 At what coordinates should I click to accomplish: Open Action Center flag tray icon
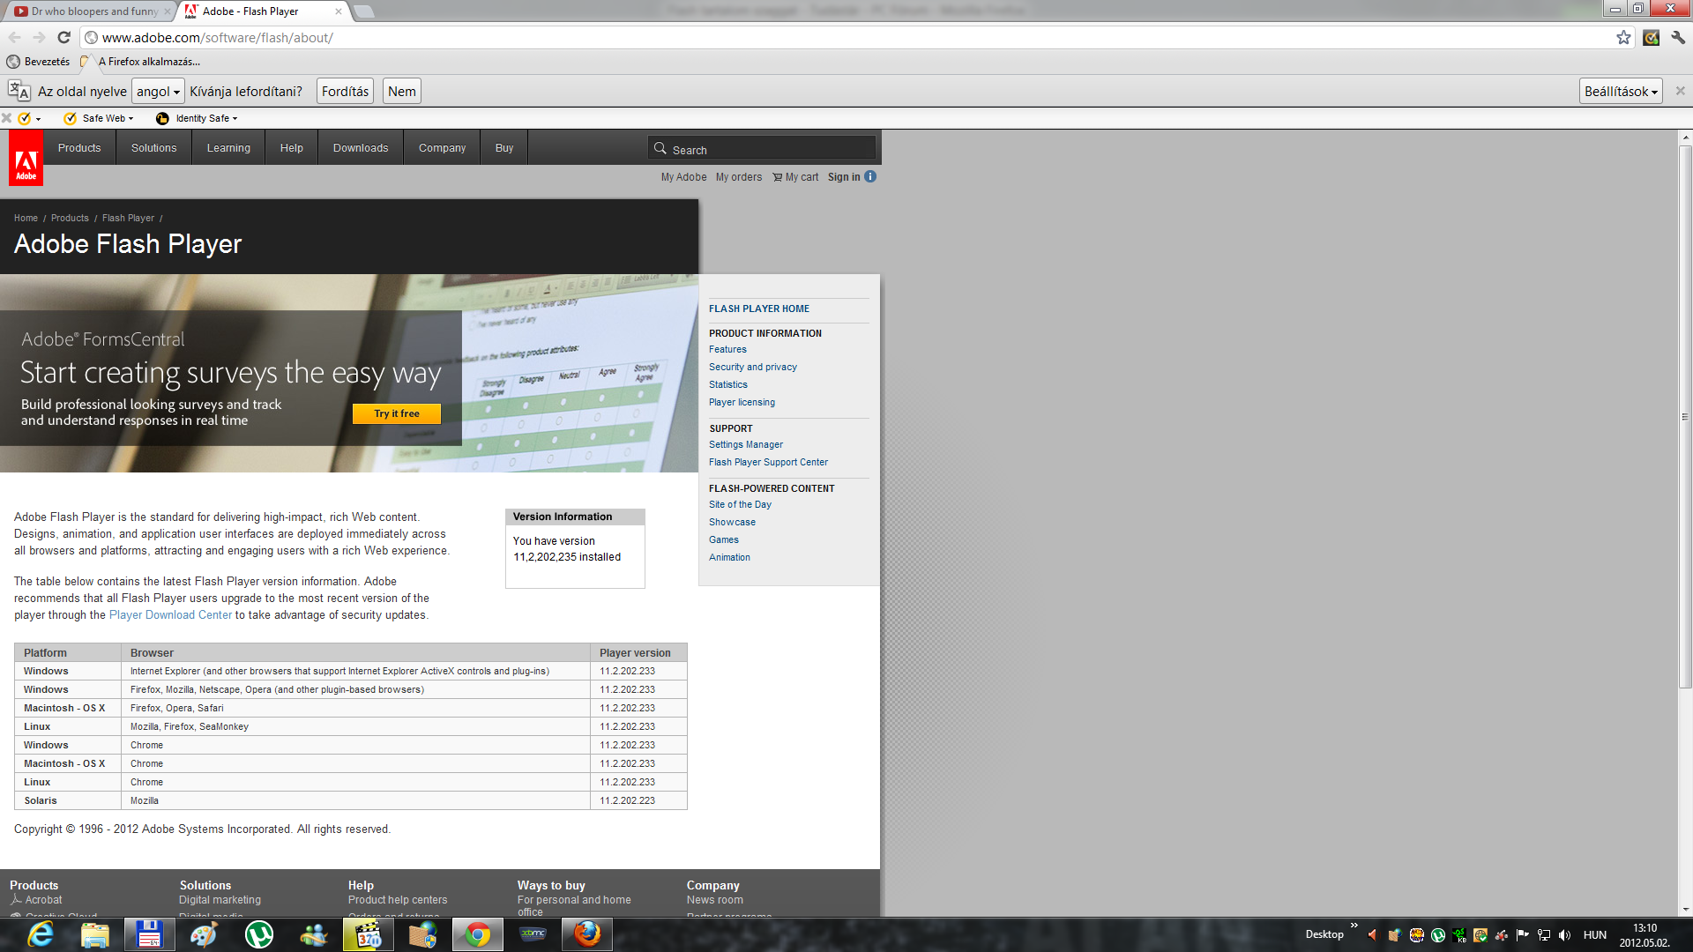point(1523,935)
